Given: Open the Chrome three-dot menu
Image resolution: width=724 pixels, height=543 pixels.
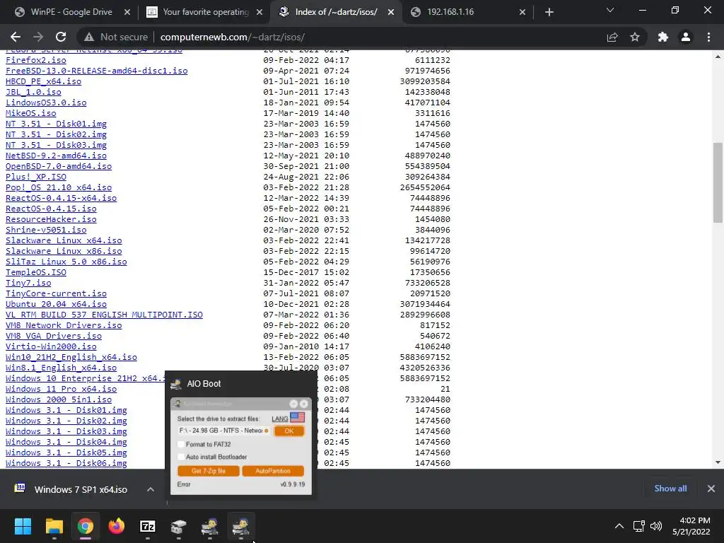Looking at the screenshot, I should pos(708,37).
